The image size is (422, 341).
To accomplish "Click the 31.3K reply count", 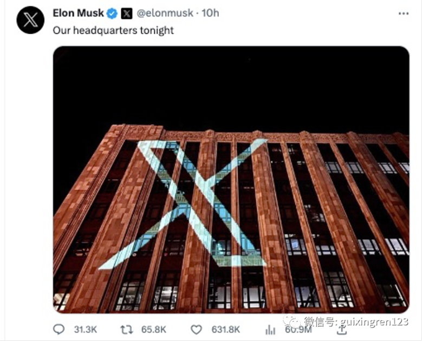I will [85, 329].
